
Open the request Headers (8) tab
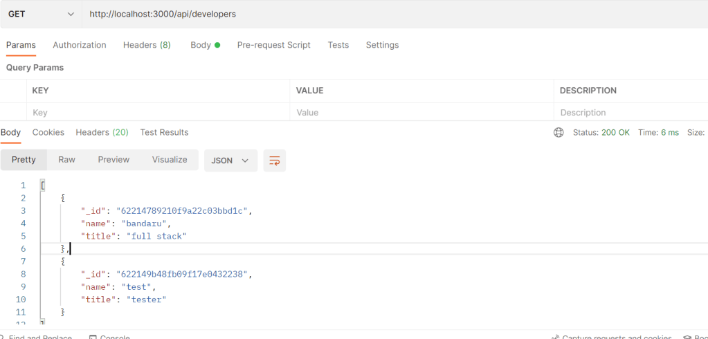[147, 45]
